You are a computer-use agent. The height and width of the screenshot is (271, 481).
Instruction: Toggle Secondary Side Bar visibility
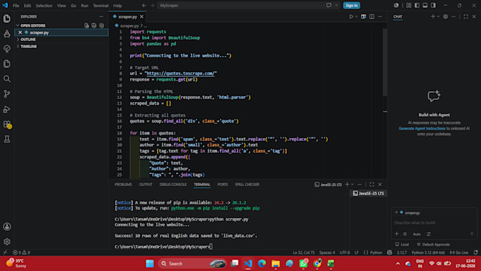433,5
